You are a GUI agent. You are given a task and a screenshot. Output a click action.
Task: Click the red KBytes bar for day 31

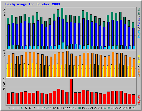pyautogui.click(x=133, y=99)
